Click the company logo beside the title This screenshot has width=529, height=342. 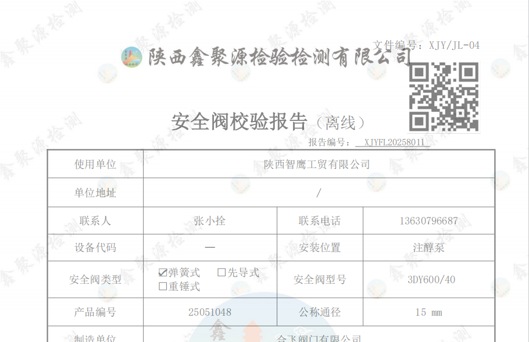click(131, 57)
